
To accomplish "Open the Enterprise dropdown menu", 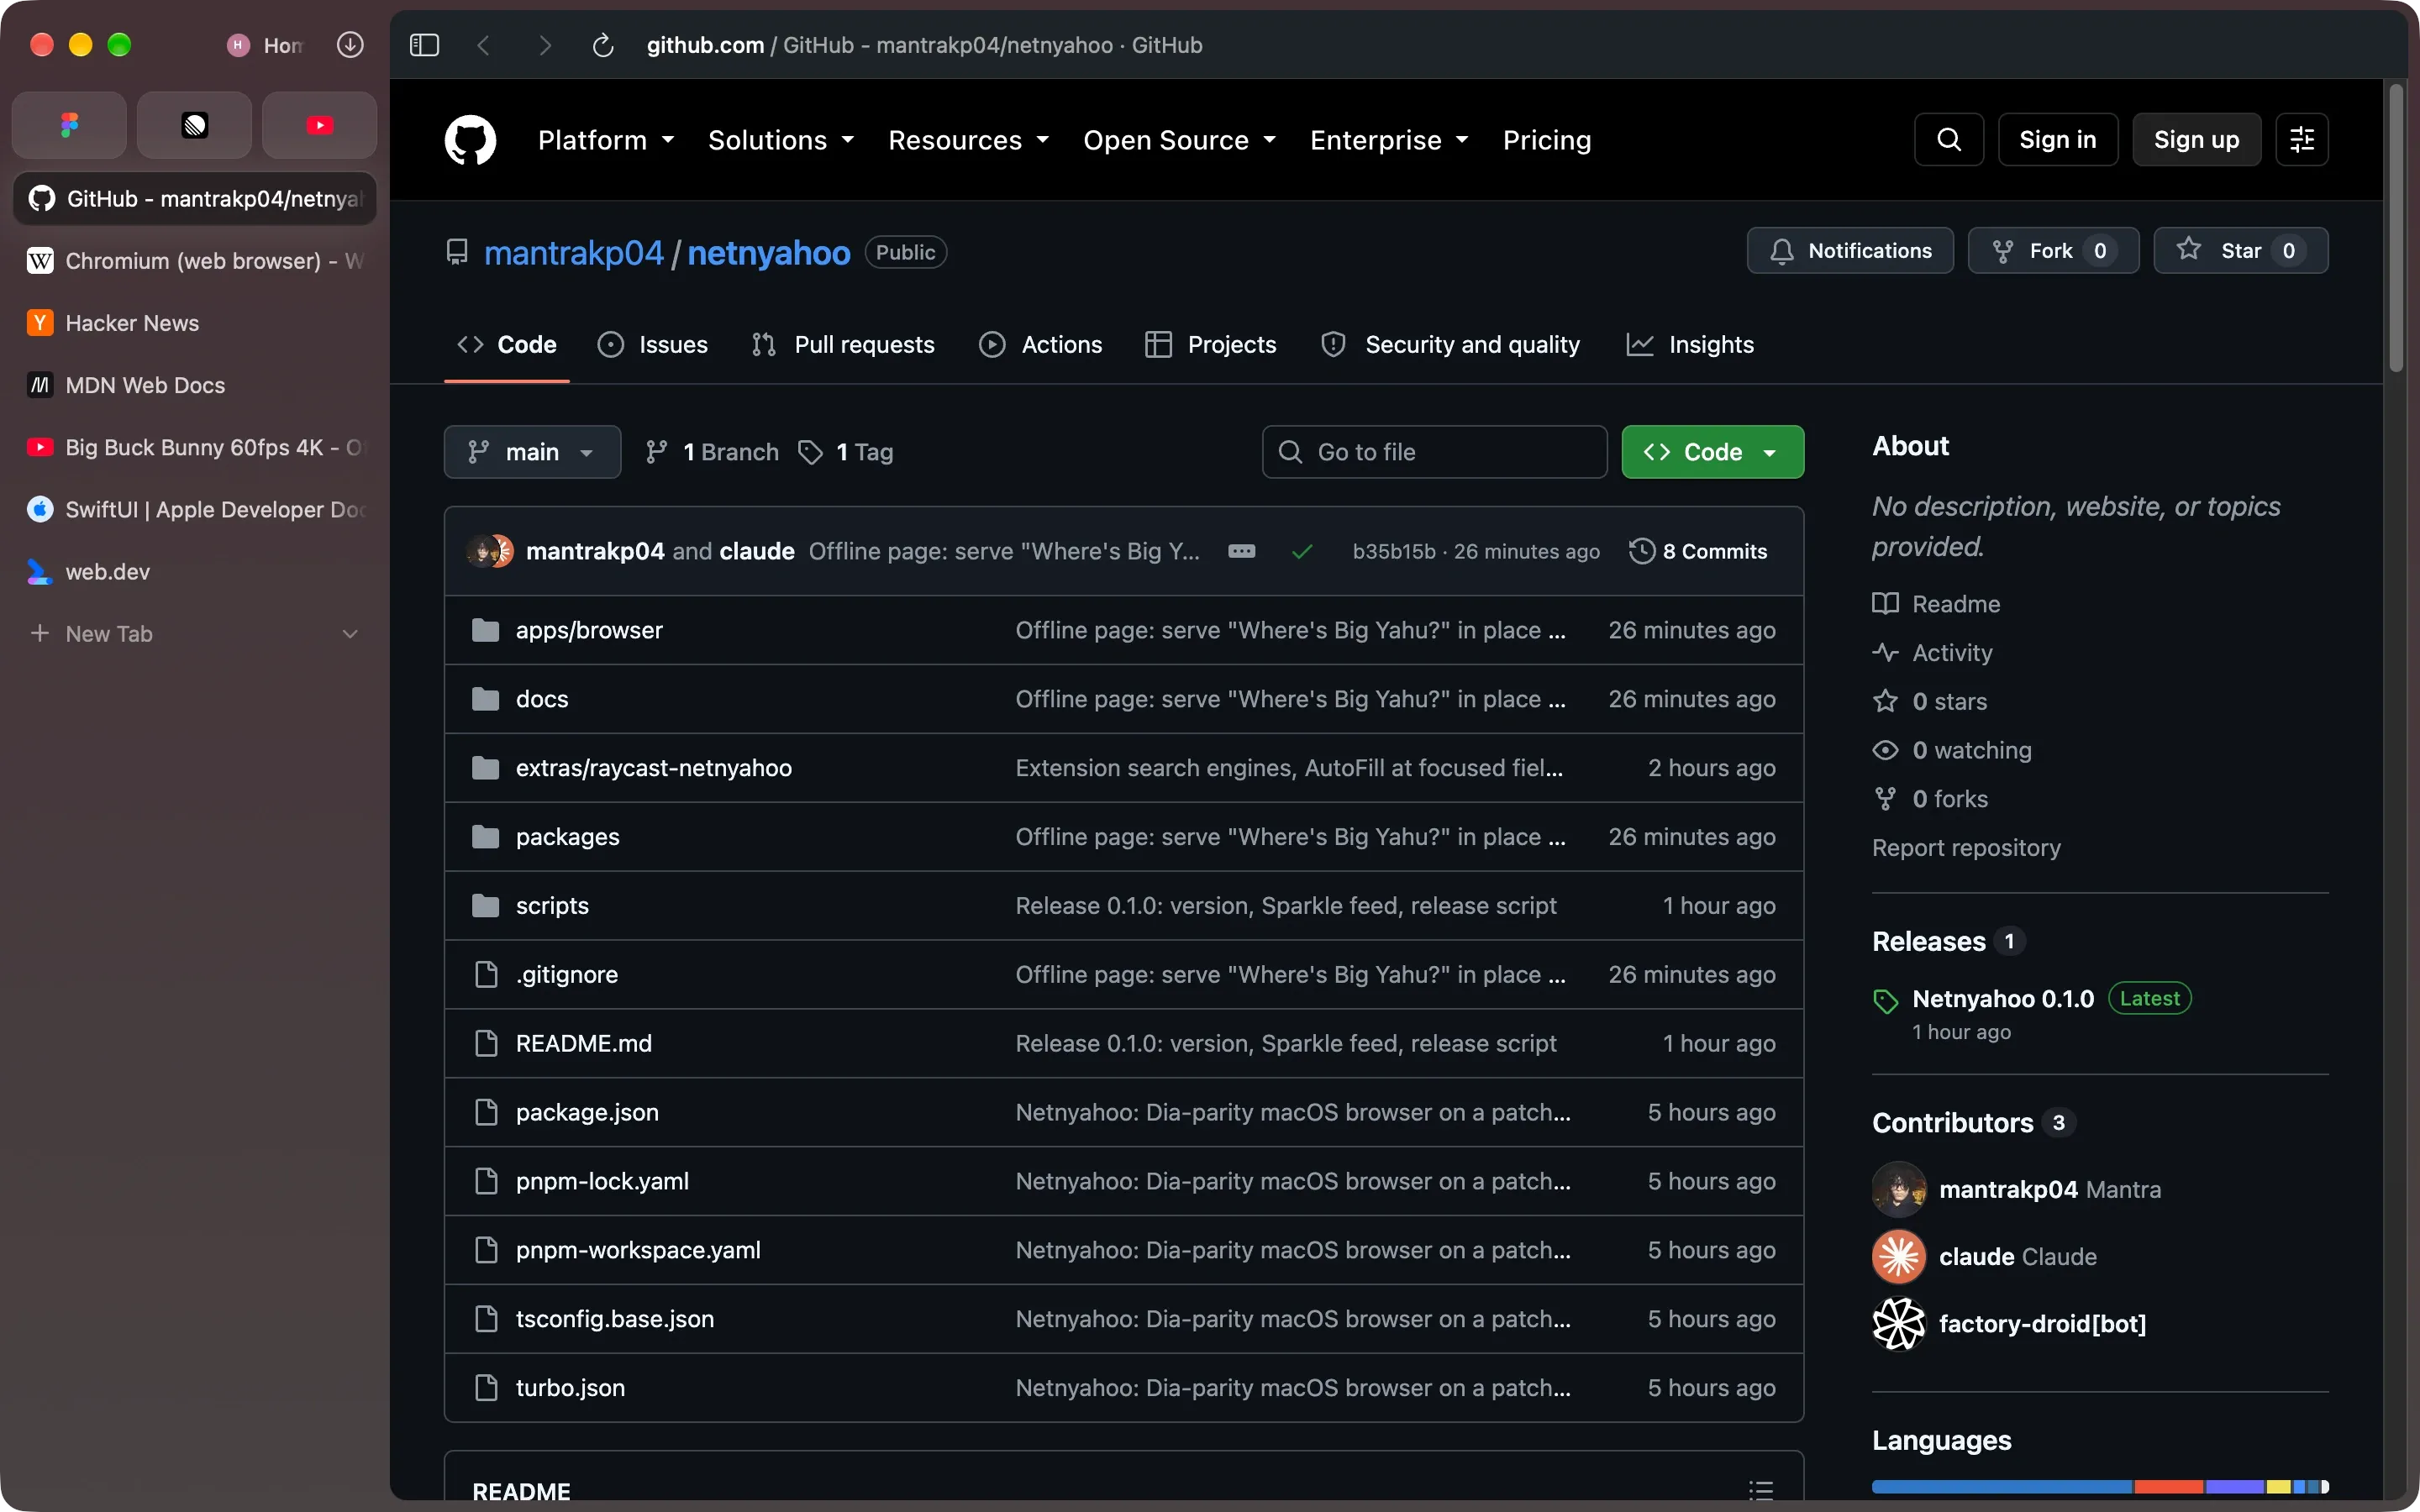I will coord(1389,140).
